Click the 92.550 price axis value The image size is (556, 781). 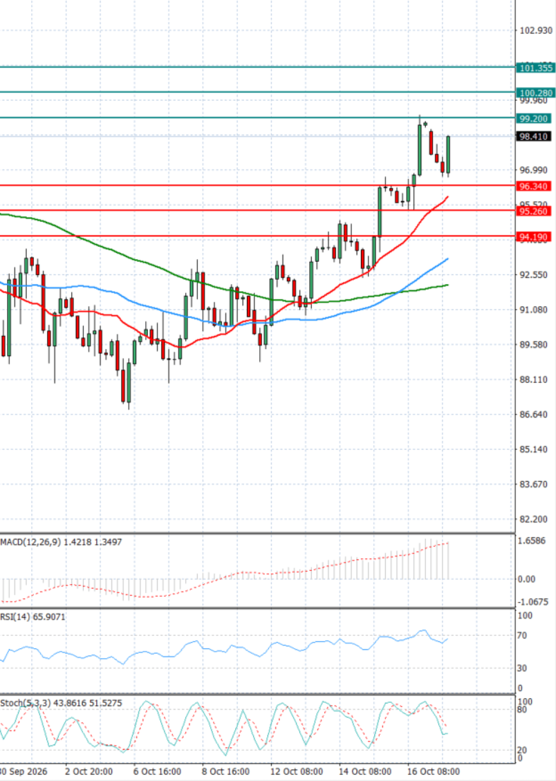[x=534, y=275]
